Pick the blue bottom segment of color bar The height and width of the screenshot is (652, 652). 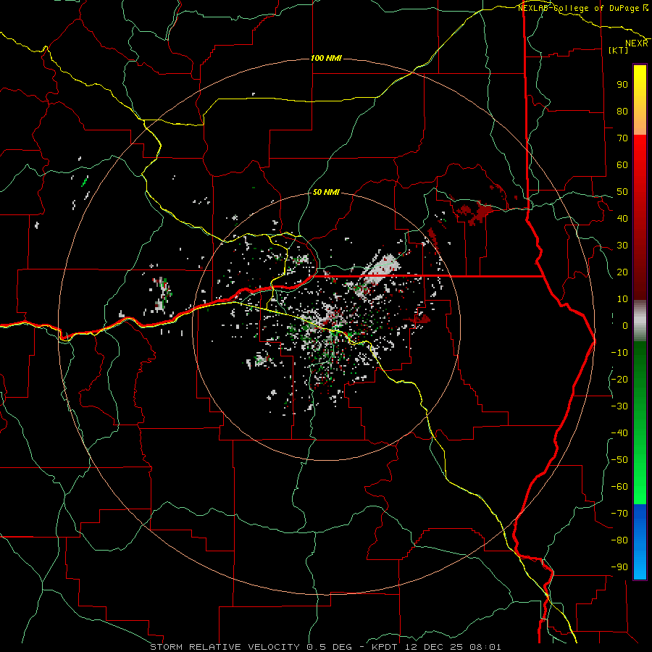click(640, 541)
